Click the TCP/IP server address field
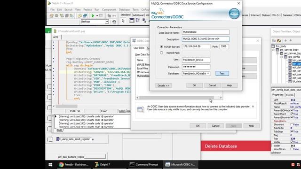Image resolution: width=301 pixels, height=169 pixels. [196, 46]
